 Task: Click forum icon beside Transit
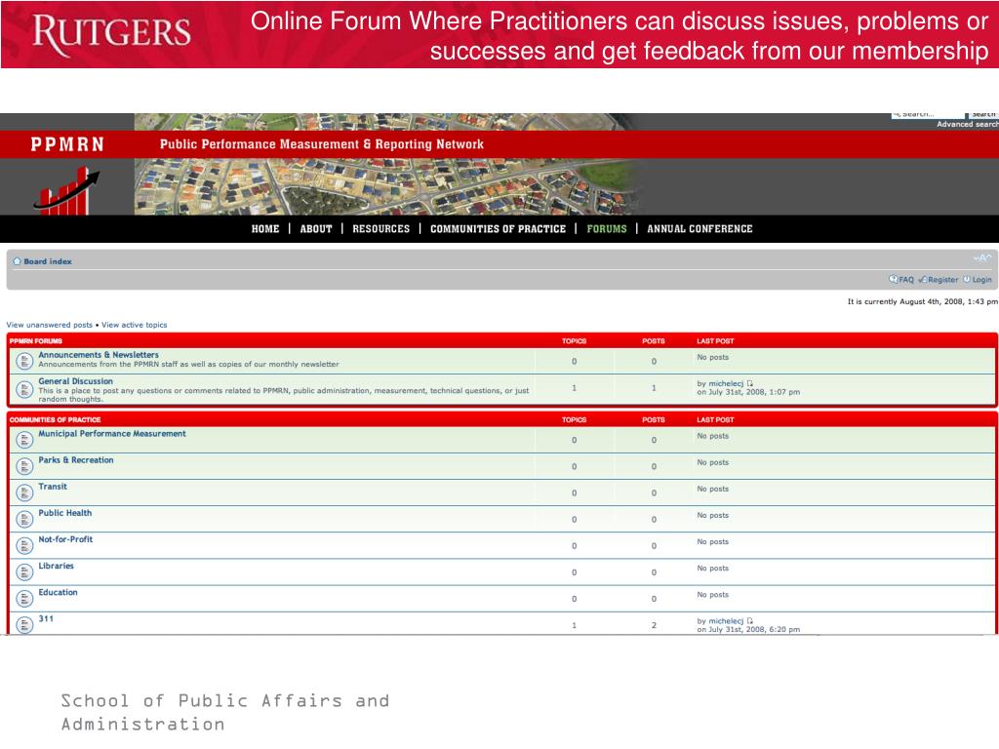(24, 493)
